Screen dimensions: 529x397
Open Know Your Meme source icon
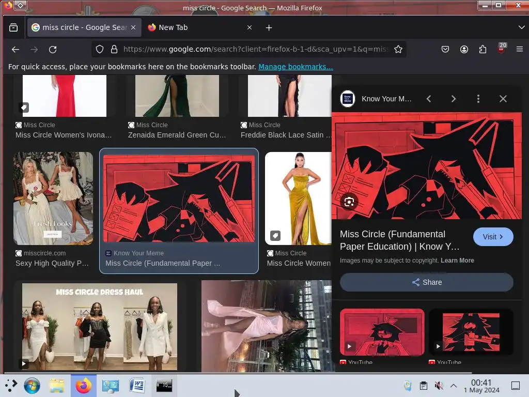click(348, 99)
